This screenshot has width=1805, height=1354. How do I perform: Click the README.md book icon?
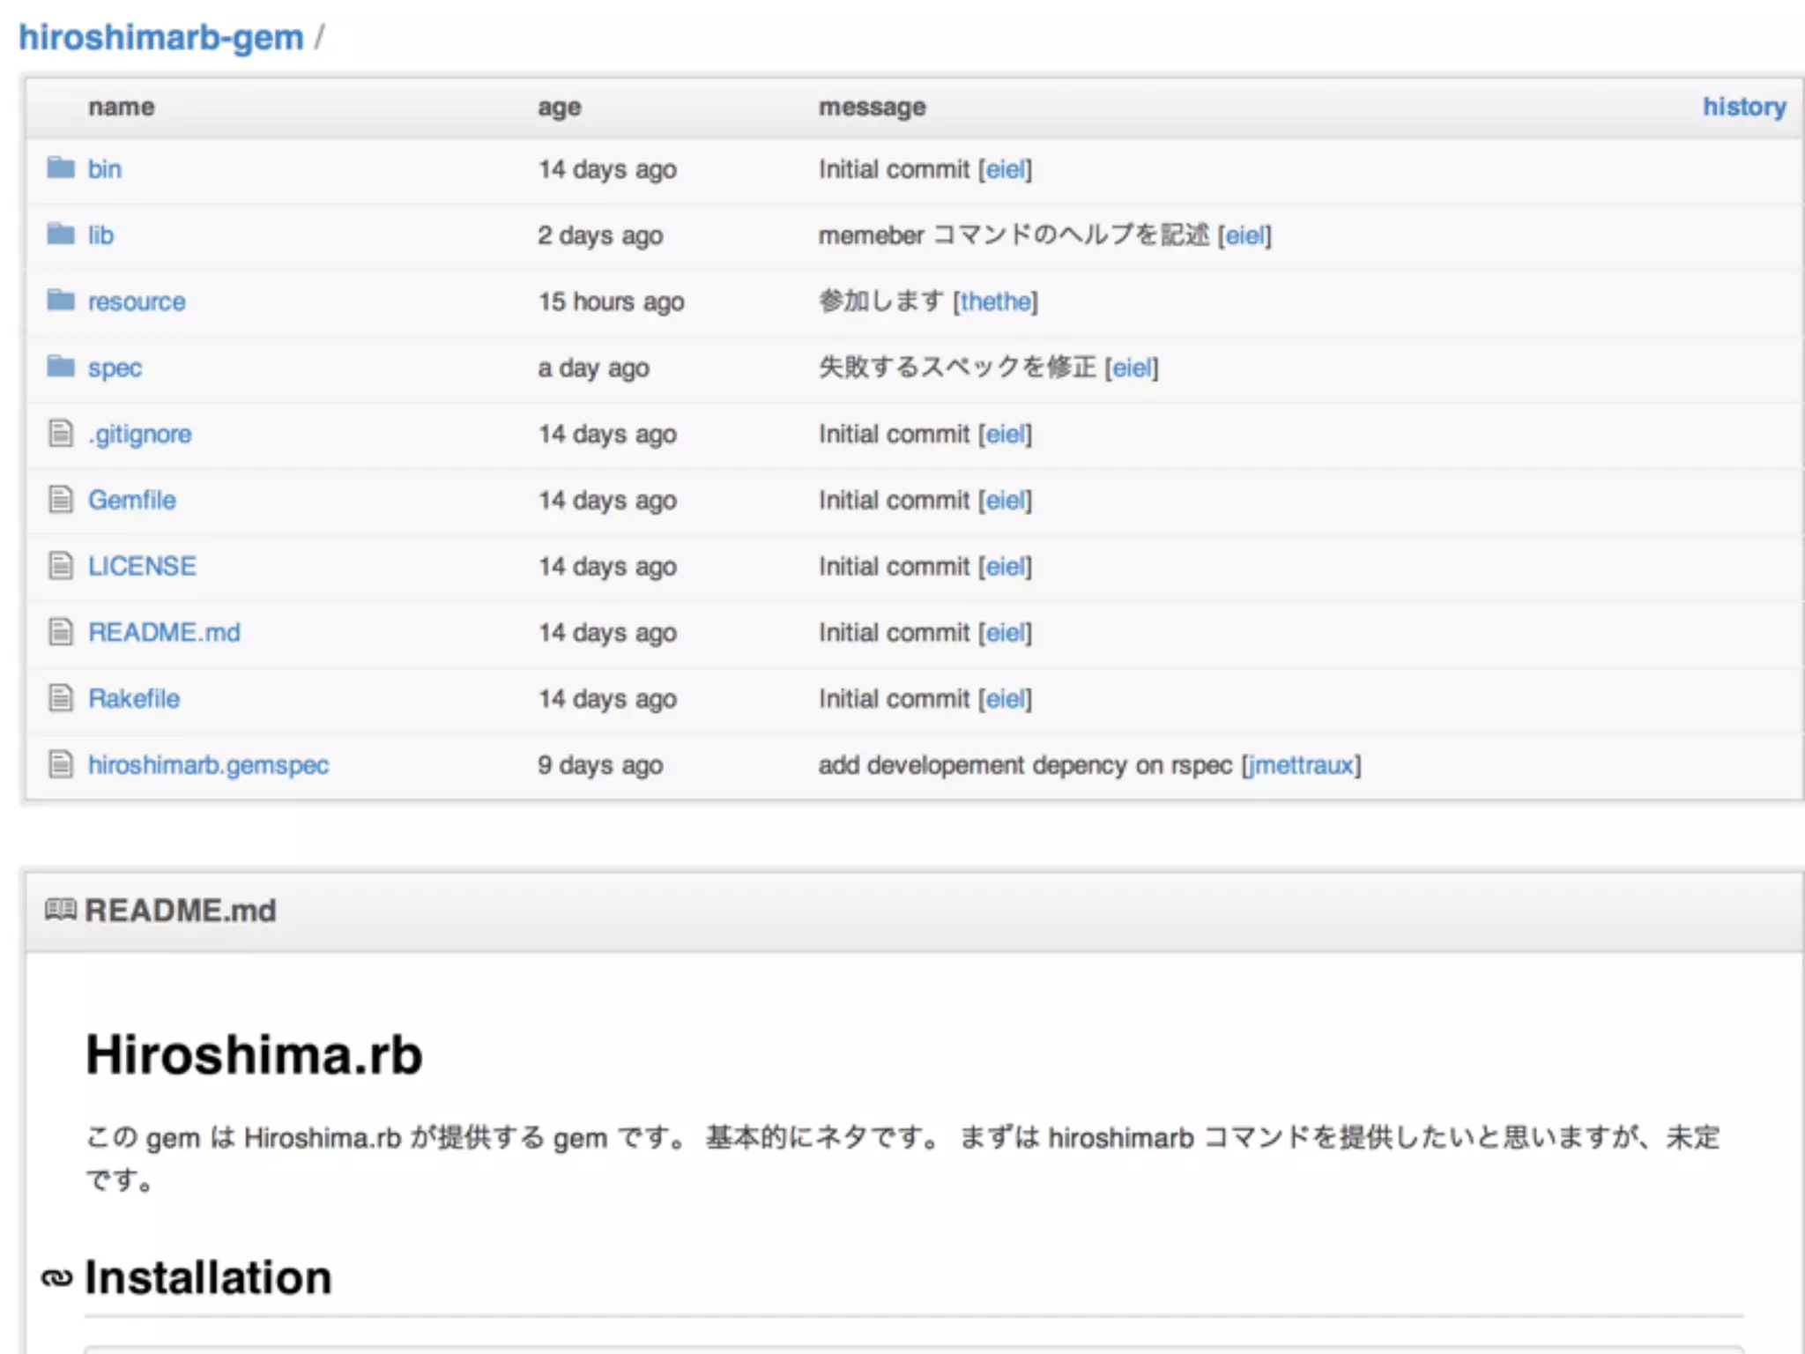tap(61, 909)
